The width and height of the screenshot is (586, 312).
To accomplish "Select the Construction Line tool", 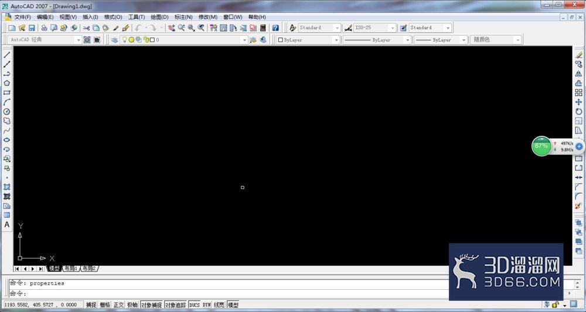I will (6, 64).
